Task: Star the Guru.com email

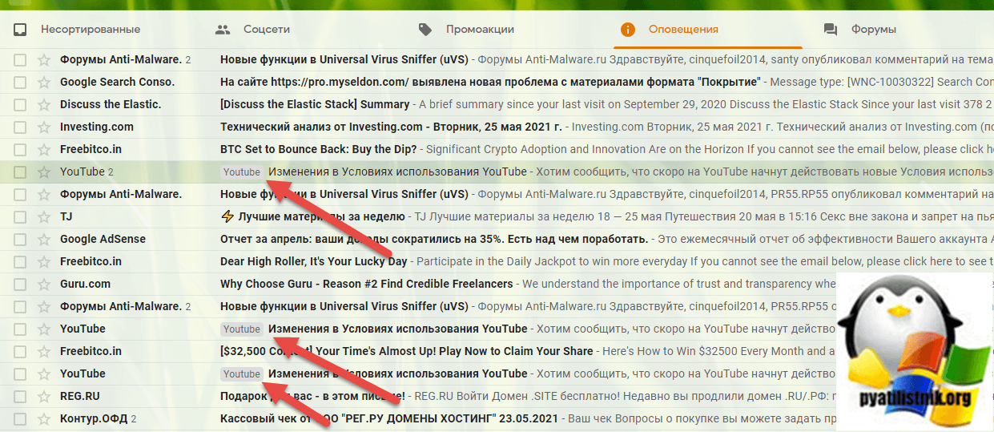Action: pyautogui.click(x=44, y=284)
